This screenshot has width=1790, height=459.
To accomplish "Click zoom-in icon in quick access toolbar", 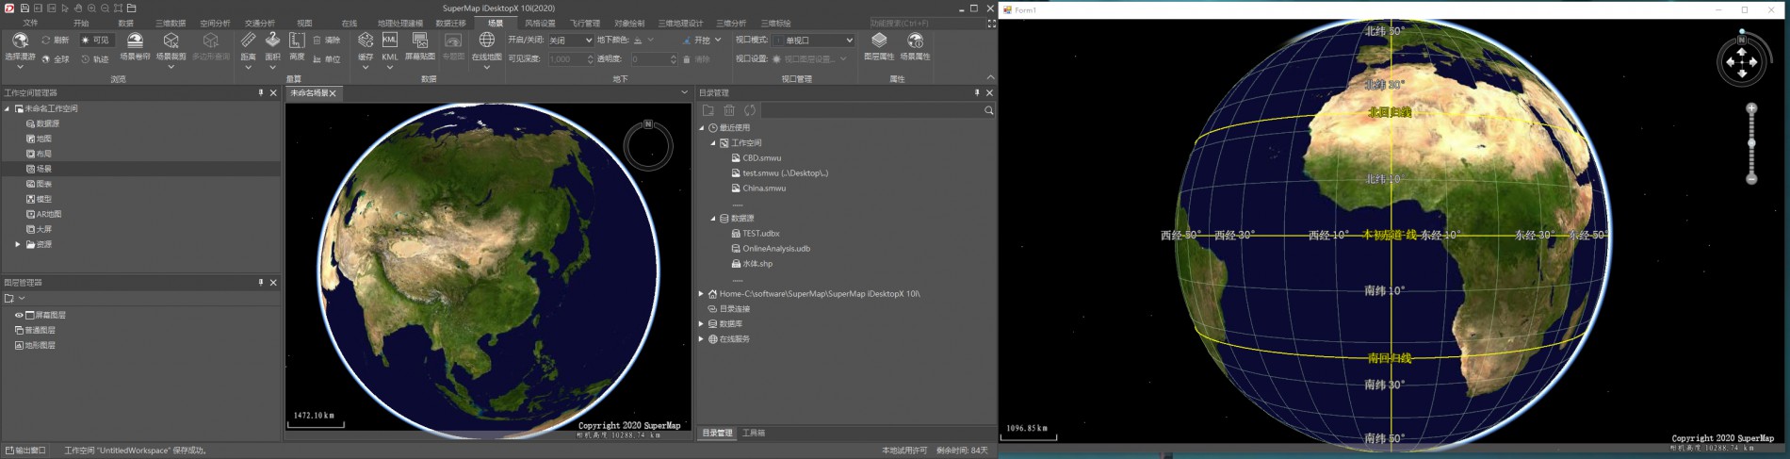I will [x=91, y=8].
